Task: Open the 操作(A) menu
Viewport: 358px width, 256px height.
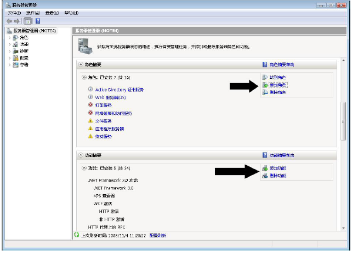Action: pos(33,13)
